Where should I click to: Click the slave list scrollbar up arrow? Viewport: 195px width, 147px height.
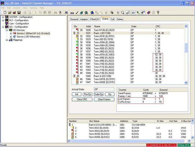point(186,26)
